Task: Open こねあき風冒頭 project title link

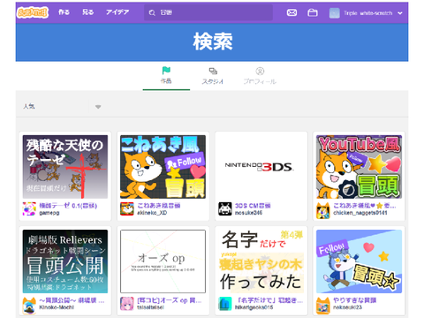Action: (x=159, y=206)
